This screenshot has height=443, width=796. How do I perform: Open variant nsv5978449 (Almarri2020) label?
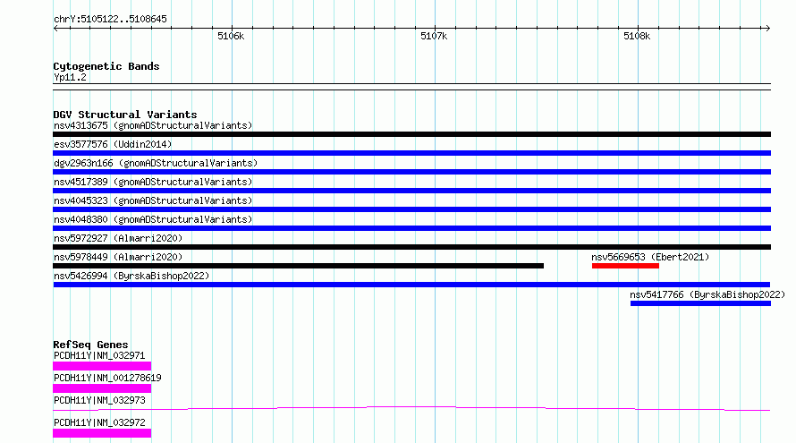[118, 257]
